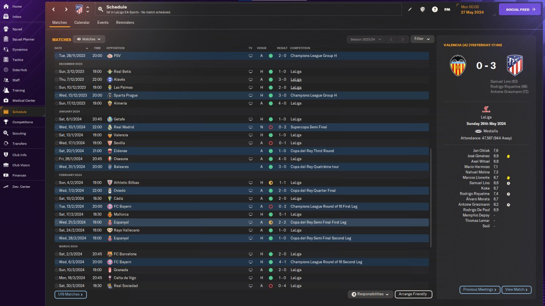Go to the Staff section
The image size is (545, 306).
click(x=16, y=80)
